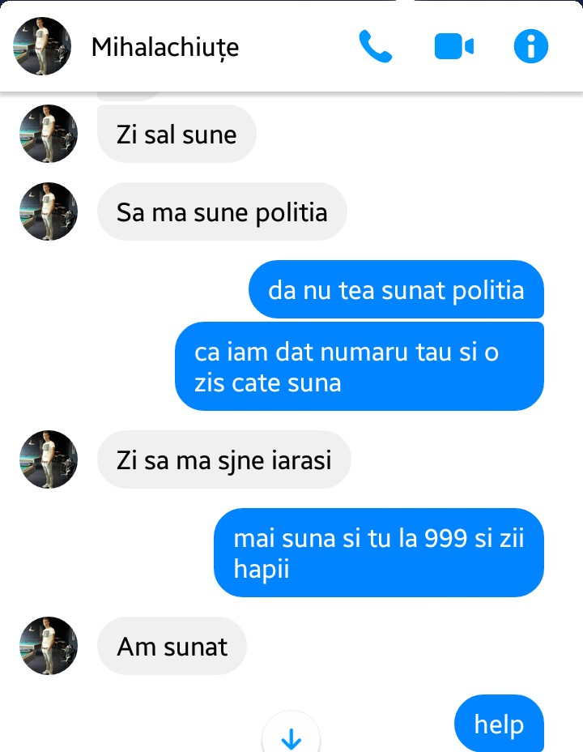Image resolution: width=583 pixels, height=752 pixels.
Task: Select the 'da nu tea sunat politia' message
Action: (396, 289)
